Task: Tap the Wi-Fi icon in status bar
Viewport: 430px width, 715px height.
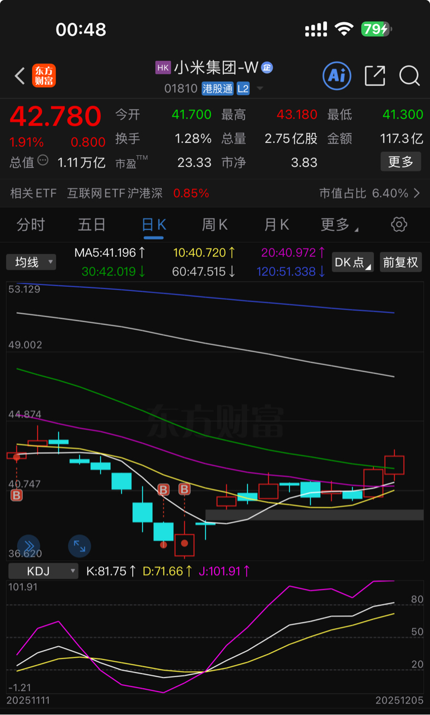Action: click(344, 29)
